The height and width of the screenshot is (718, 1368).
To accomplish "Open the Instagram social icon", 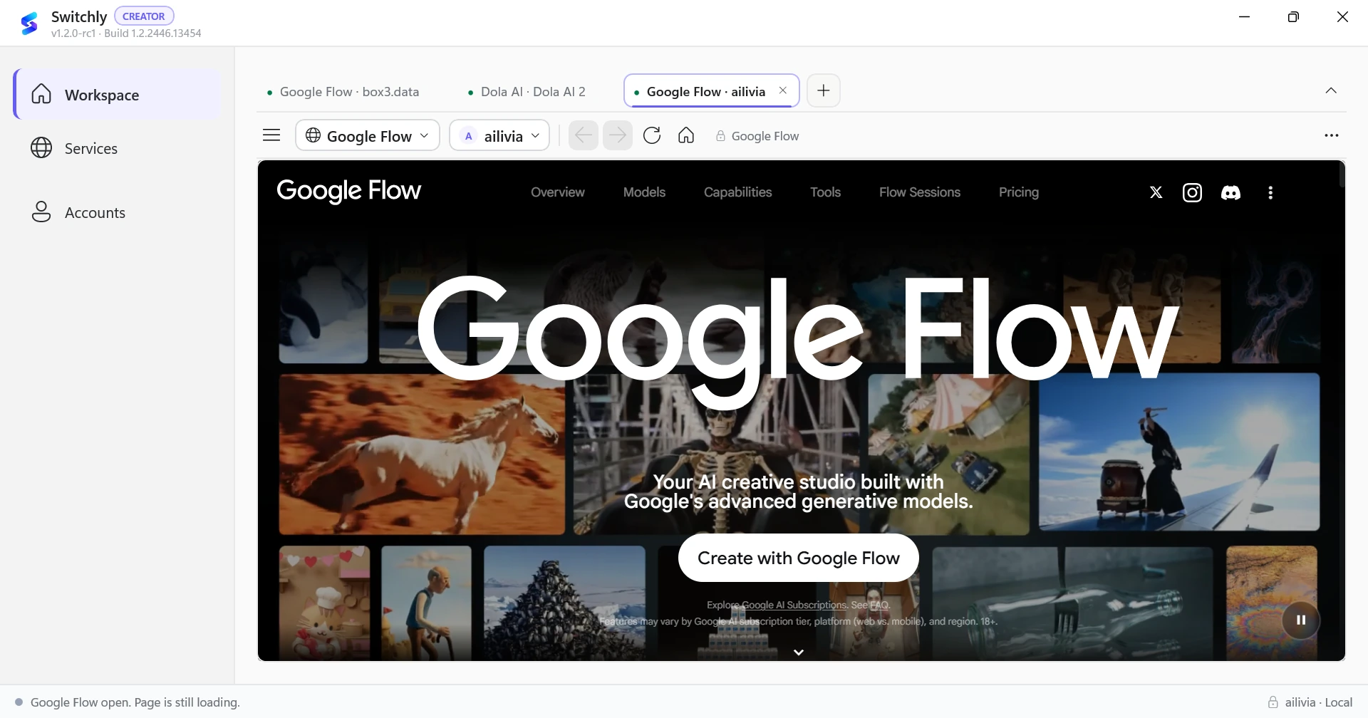I will tap(1192, 192).
